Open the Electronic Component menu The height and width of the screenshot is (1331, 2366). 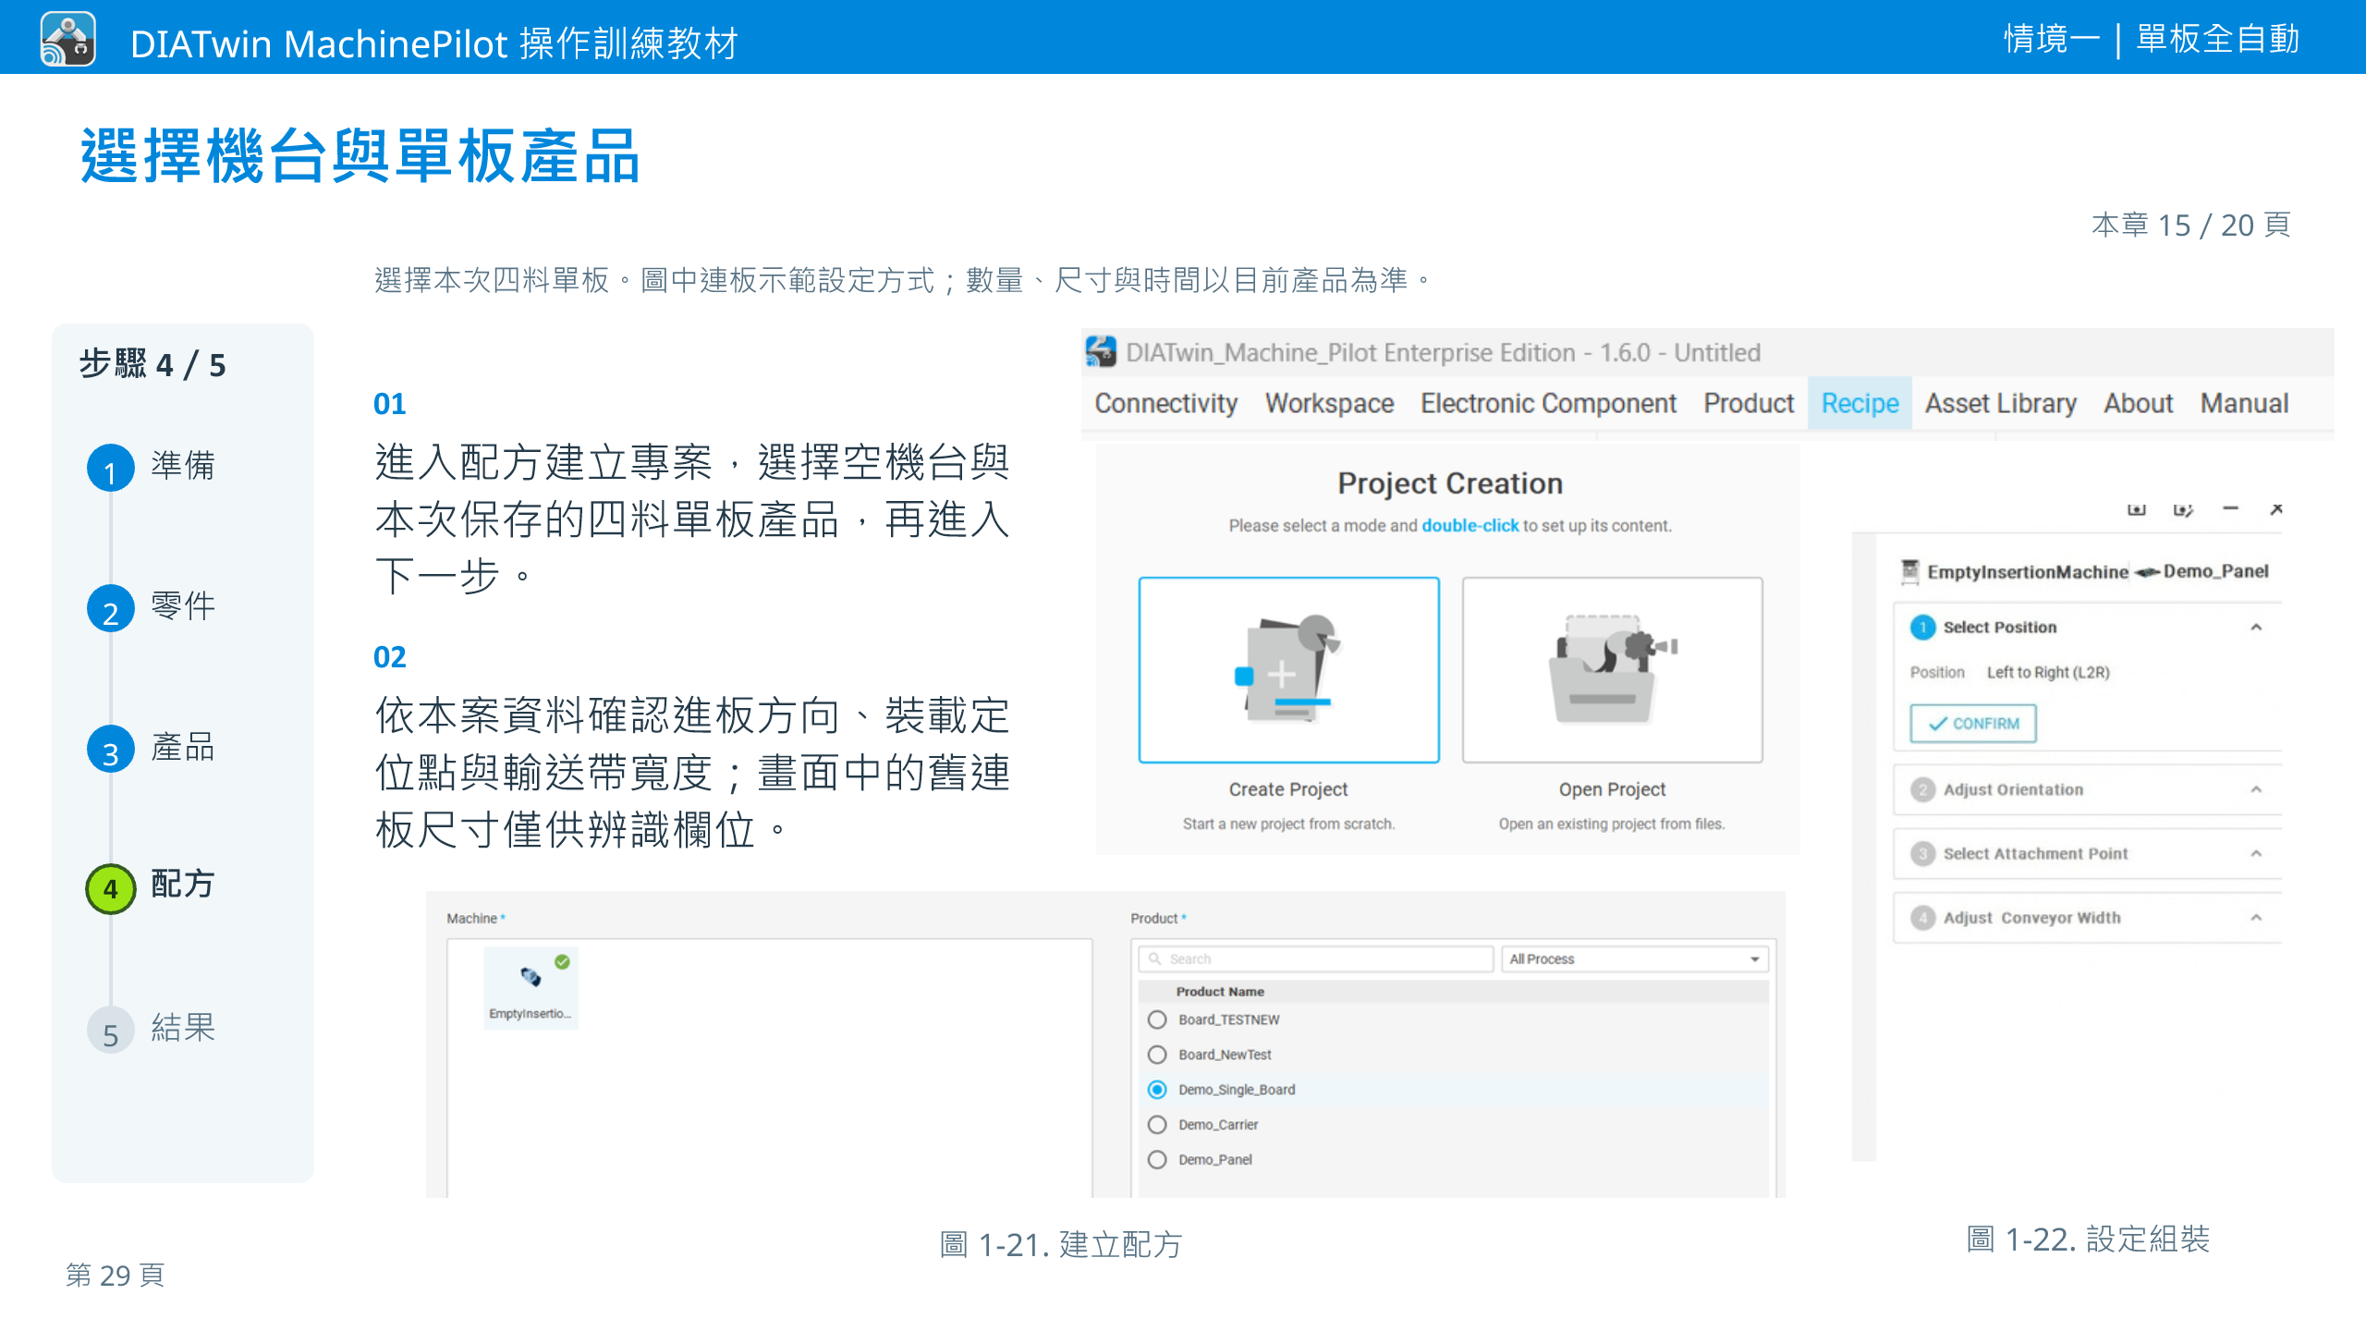pyautogui.click(x=1548, y=403)
